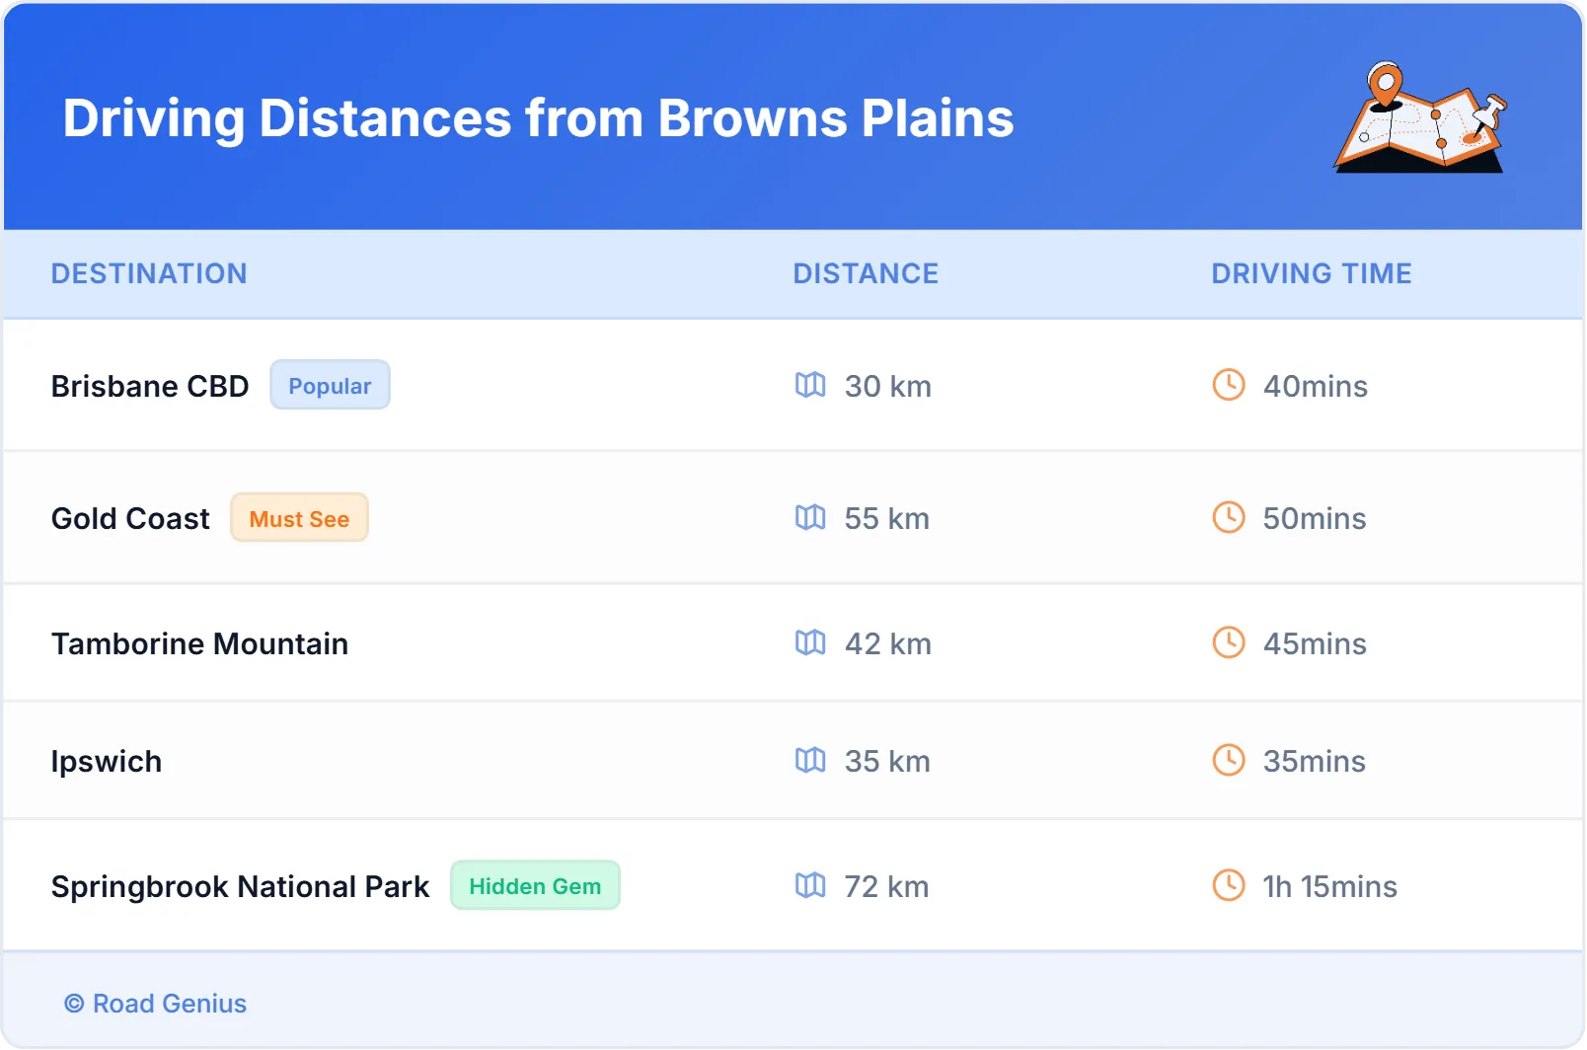Click the clock icon beside 1h 15mins
Image resolution: width=1587 pixels, height=1050 pixels.
pyautogui.click(x=1229, y=885)
